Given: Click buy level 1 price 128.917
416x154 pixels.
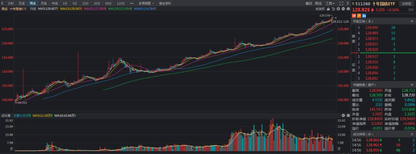Looking at the screenshot, I should click(372, 56).
